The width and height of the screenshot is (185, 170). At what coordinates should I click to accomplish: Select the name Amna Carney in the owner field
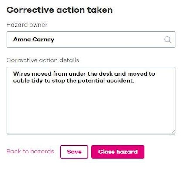click(34, 40)
